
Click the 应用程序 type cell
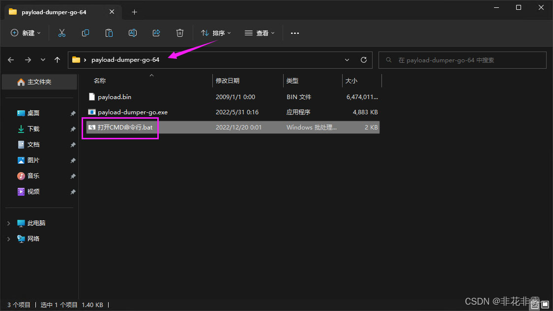[x=298, y=112]
